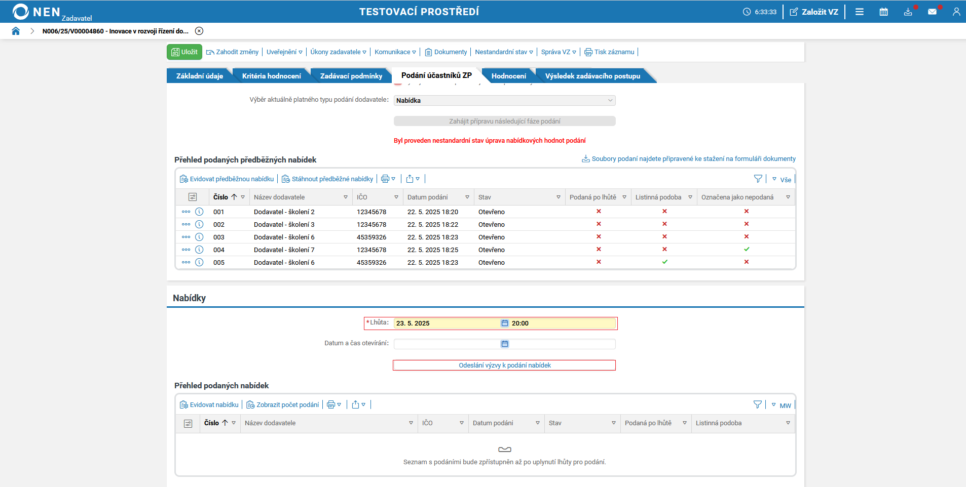Click the green Uložit button
Viewport: 966px width, 487px height.
coord(184,52)
